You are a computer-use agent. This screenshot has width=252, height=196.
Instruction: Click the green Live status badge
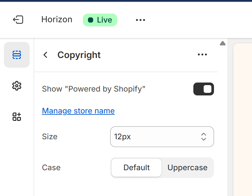(100, 20)
